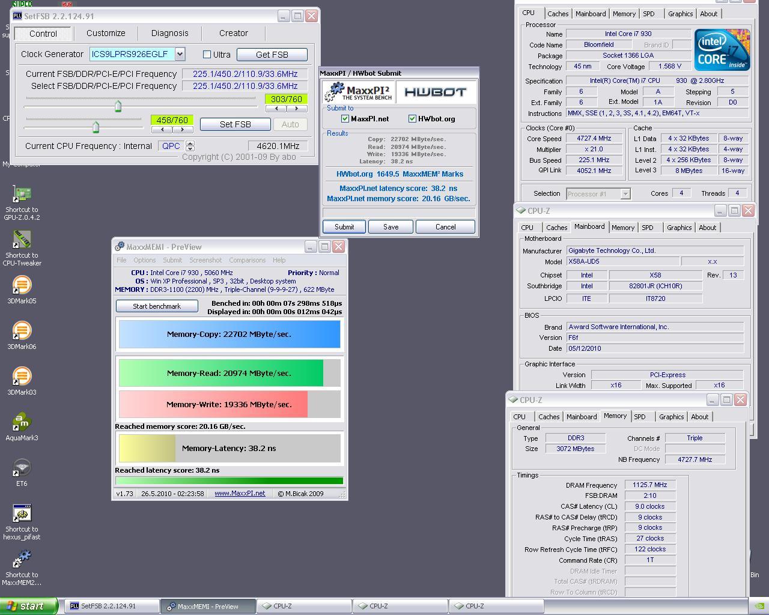Open Comparisons menu in MaxxMEM
Viewport: 769px width, 615px height.
[247, 260]
